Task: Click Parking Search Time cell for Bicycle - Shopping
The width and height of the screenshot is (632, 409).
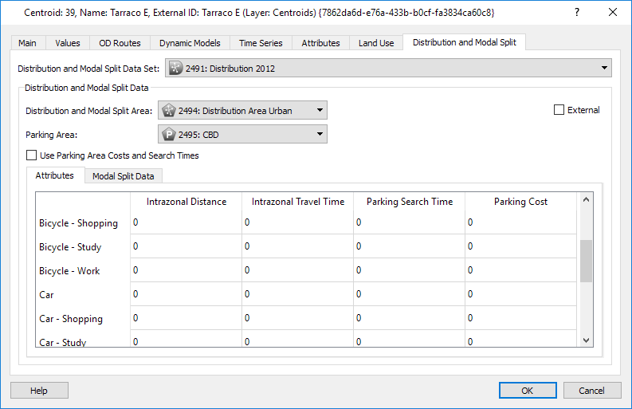Action: (410, 222)
